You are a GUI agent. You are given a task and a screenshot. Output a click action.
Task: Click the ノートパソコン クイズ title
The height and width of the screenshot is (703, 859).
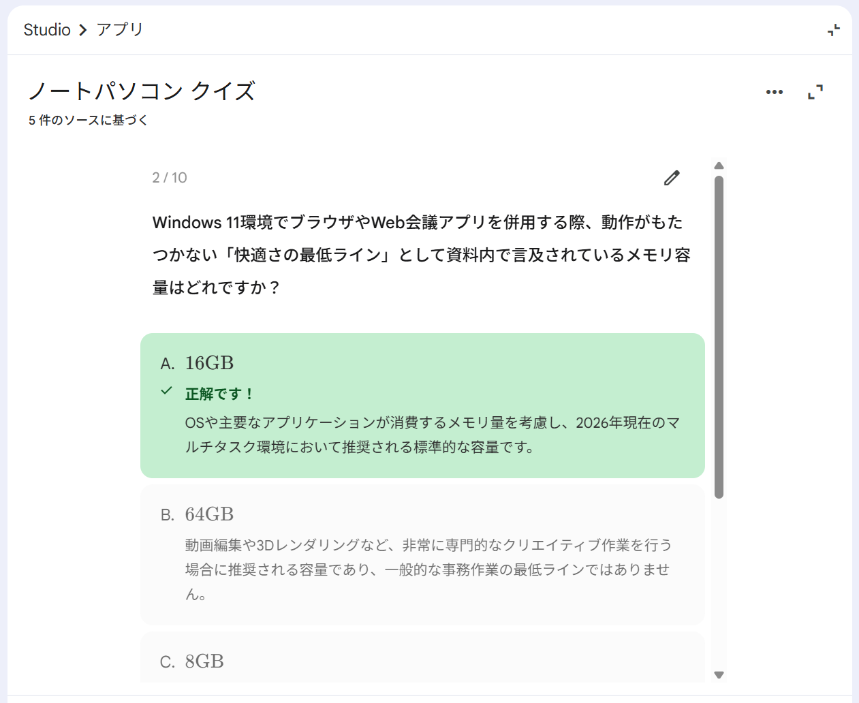coord(142,91)
